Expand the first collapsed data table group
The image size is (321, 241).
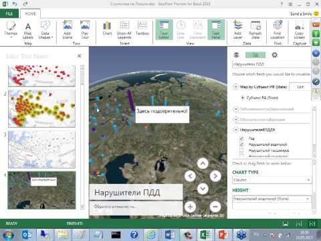pyautogui.click(x=236, y=109)
